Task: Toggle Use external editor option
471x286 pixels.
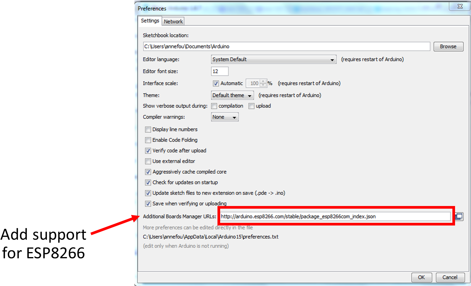Action: pos(148,161)
